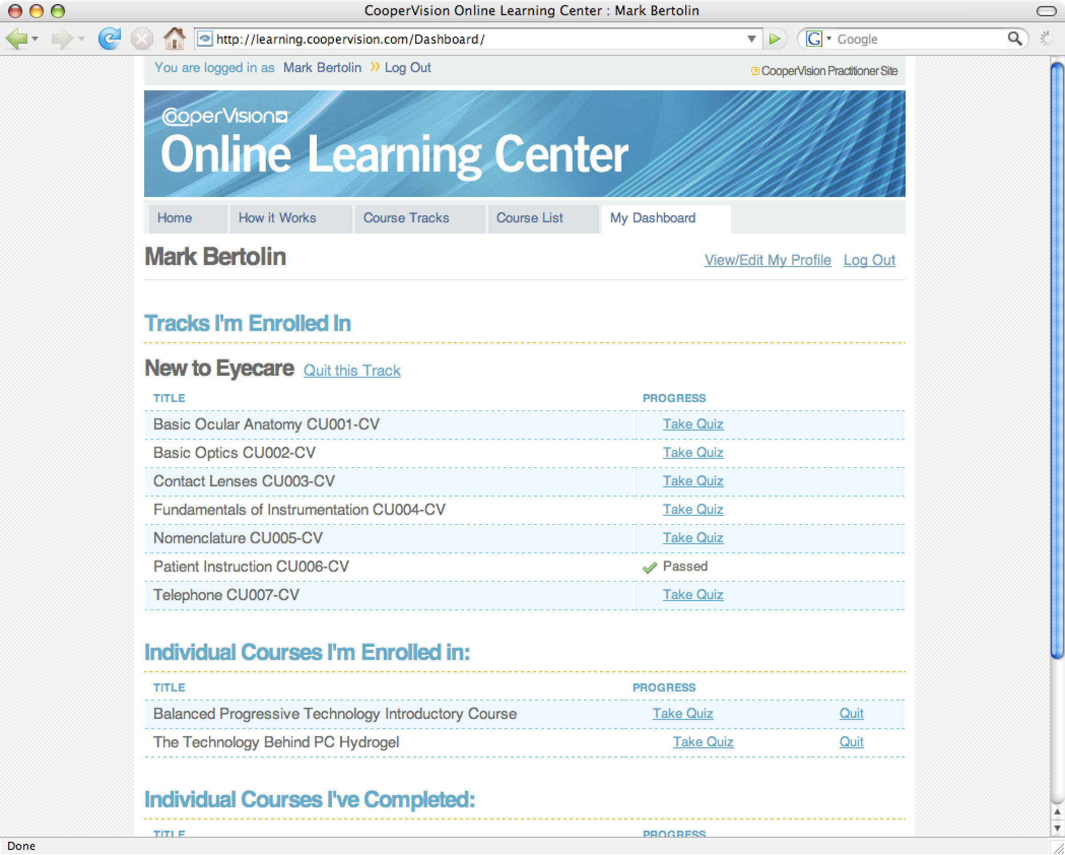Click the CooperVision Practitioner Site icon
This screenshot has height=855, width=1065.
point(753,69)
